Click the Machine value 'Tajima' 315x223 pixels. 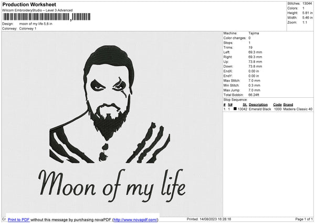point(254,33)
